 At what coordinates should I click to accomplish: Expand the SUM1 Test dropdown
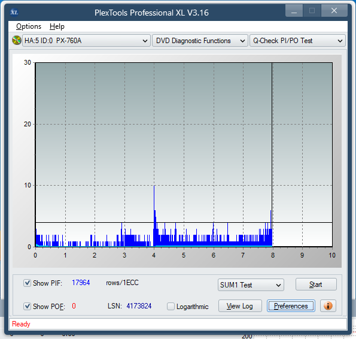[251, 285]
